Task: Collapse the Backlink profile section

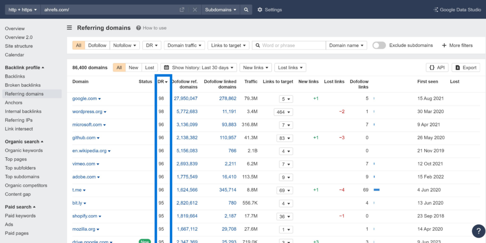Action: pos(25,67)
